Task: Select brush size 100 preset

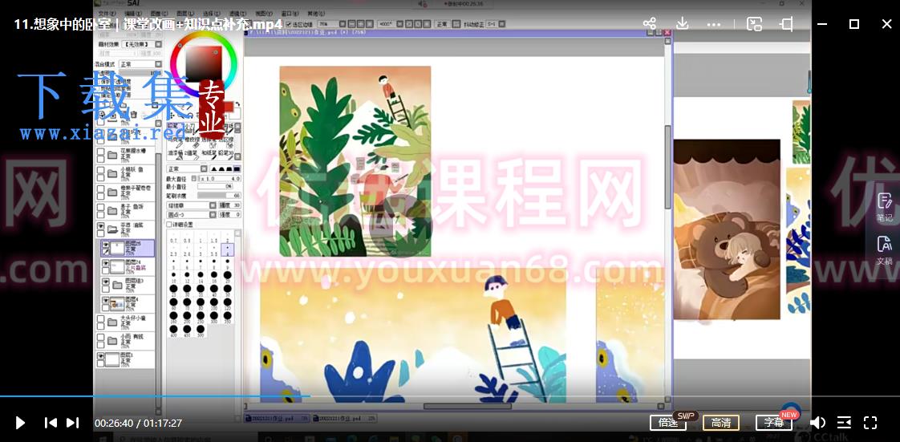Action: pyautogui.click(x=214, y=305)
